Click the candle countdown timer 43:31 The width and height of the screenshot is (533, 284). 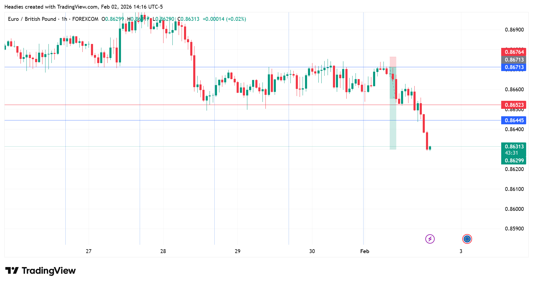click(x=511, y=153)
